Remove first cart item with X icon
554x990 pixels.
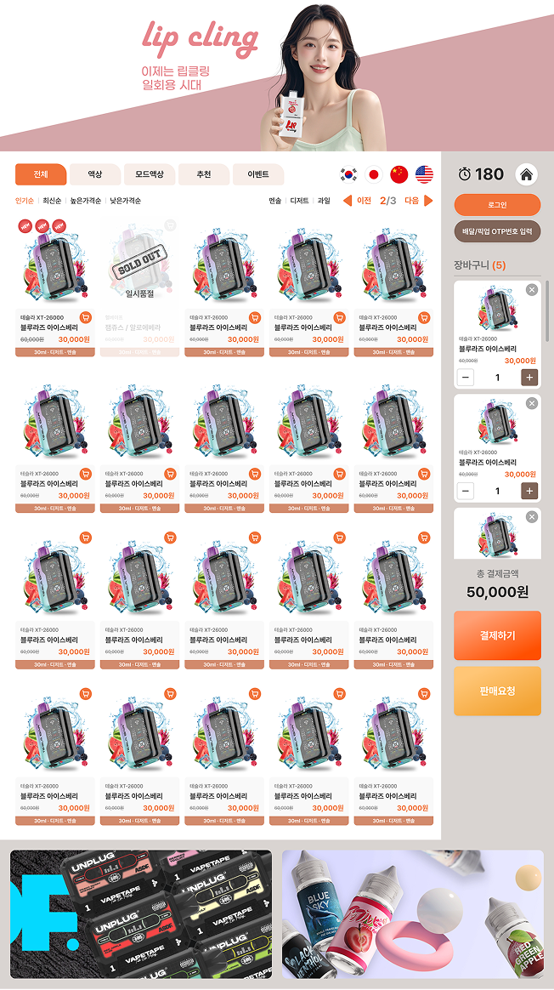(x=532, y=290)
